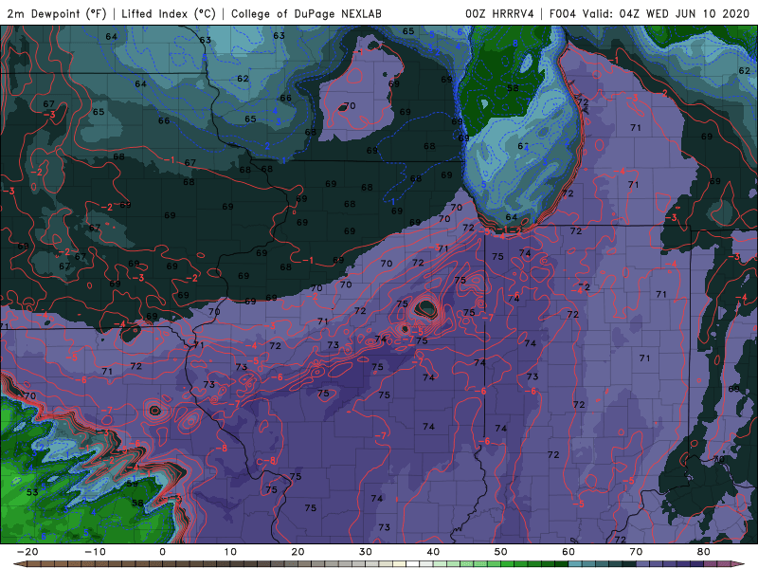758x569 pixels.
Task: Click the "53" dewpoint value on map
Action: [32, 492]
